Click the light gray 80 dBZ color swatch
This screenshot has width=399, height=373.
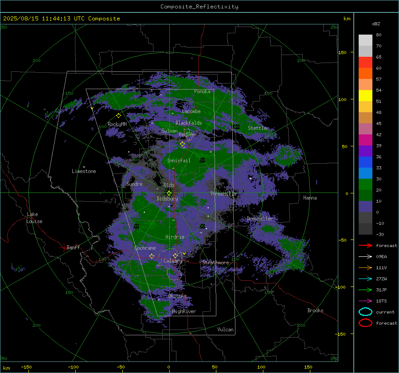click(365, 40)
